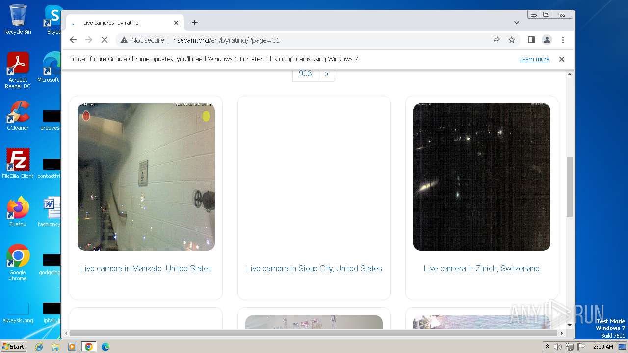Open Live camera in Sioux City link
This screenshot has width=628, height=353.
pos(314,268)
